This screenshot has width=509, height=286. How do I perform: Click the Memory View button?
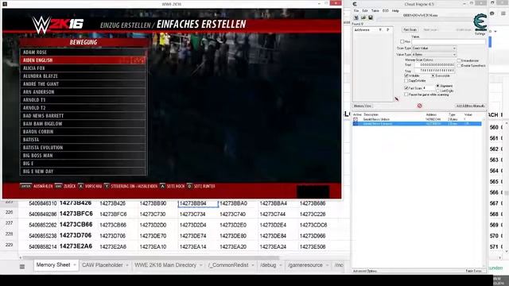click(x=363, y=106)
